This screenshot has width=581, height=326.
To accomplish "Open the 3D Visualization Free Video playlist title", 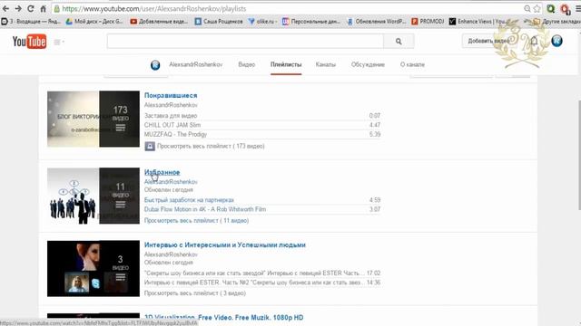I will click(224, 318).
